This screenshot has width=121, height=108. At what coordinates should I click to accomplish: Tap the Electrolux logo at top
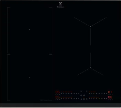[60, 5]
